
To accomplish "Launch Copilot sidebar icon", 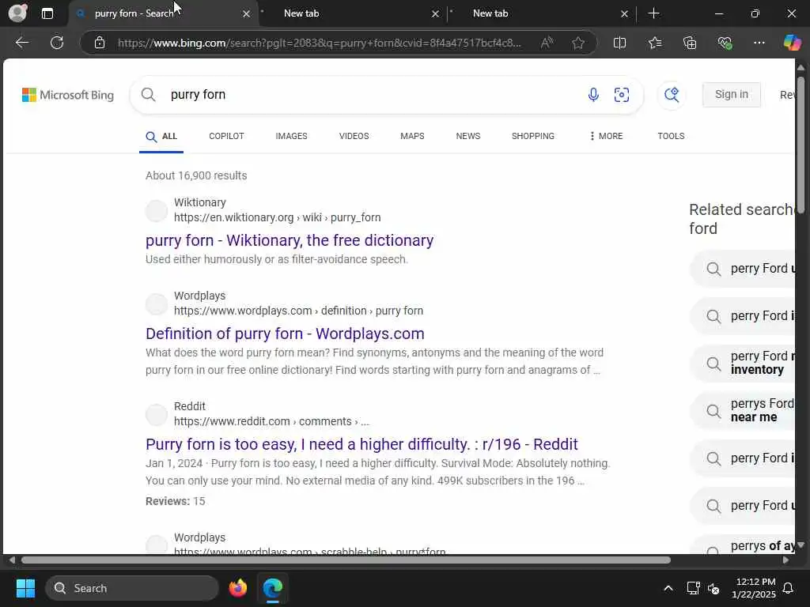I will click(x=792, y=43).
